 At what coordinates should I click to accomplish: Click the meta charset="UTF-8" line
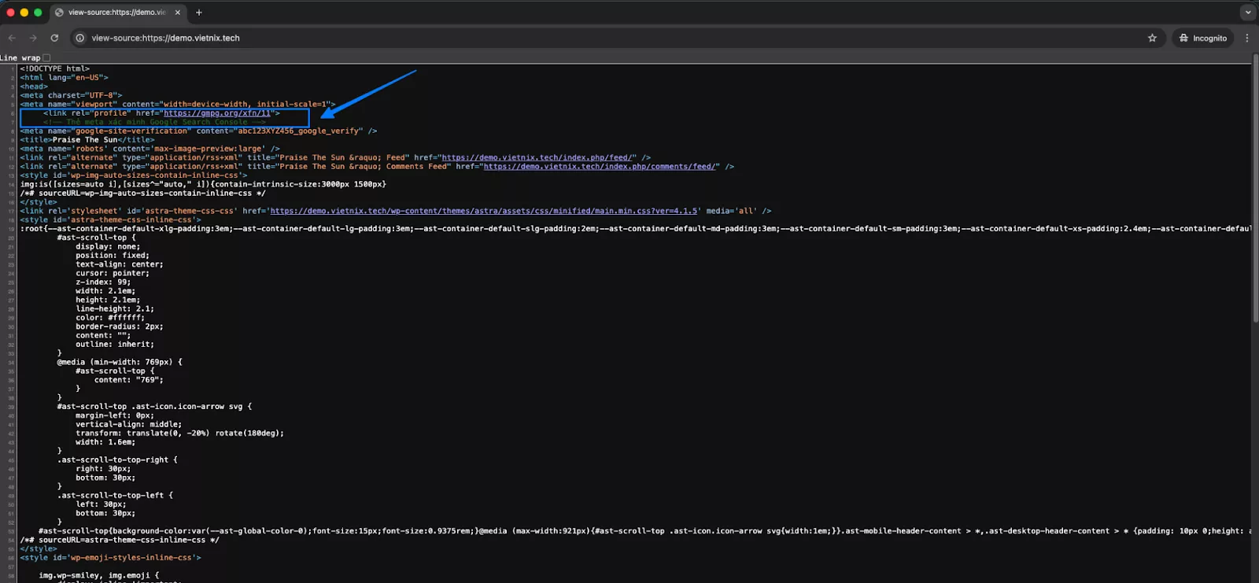(x=72, y=95)
